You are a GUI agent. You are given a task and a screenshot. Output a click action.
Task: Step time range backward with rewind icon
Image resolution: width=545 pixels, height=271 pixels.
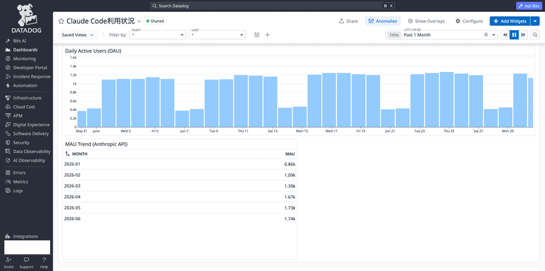[505, 35]
